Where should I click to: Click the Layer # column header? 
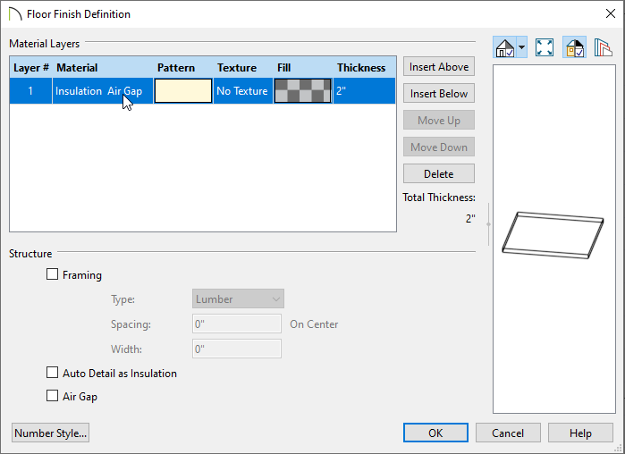31,68
